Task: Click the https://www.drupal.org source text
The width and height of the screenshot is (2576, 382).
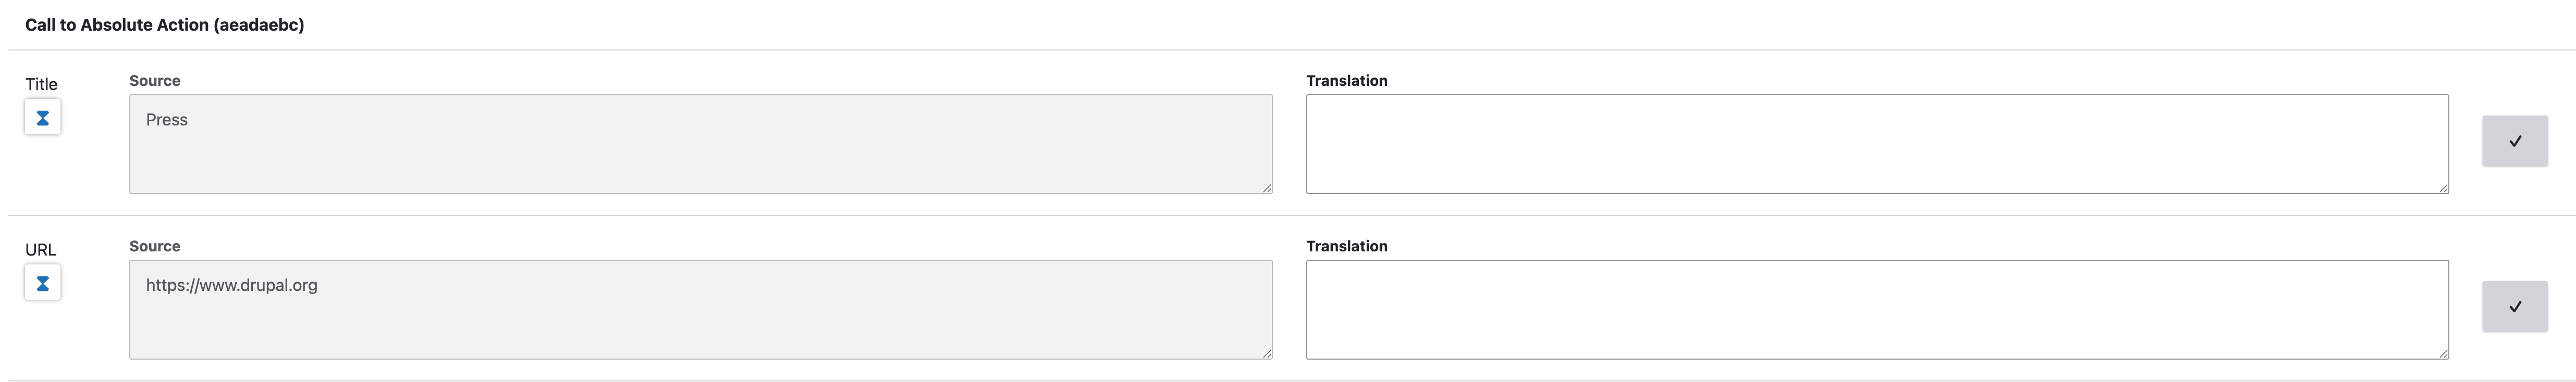Action: 231,285
